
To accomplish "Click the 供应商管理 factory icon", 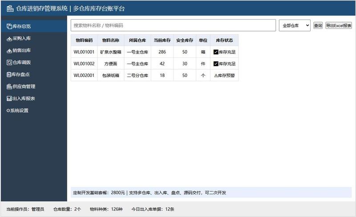I will (x=9, y=86).
